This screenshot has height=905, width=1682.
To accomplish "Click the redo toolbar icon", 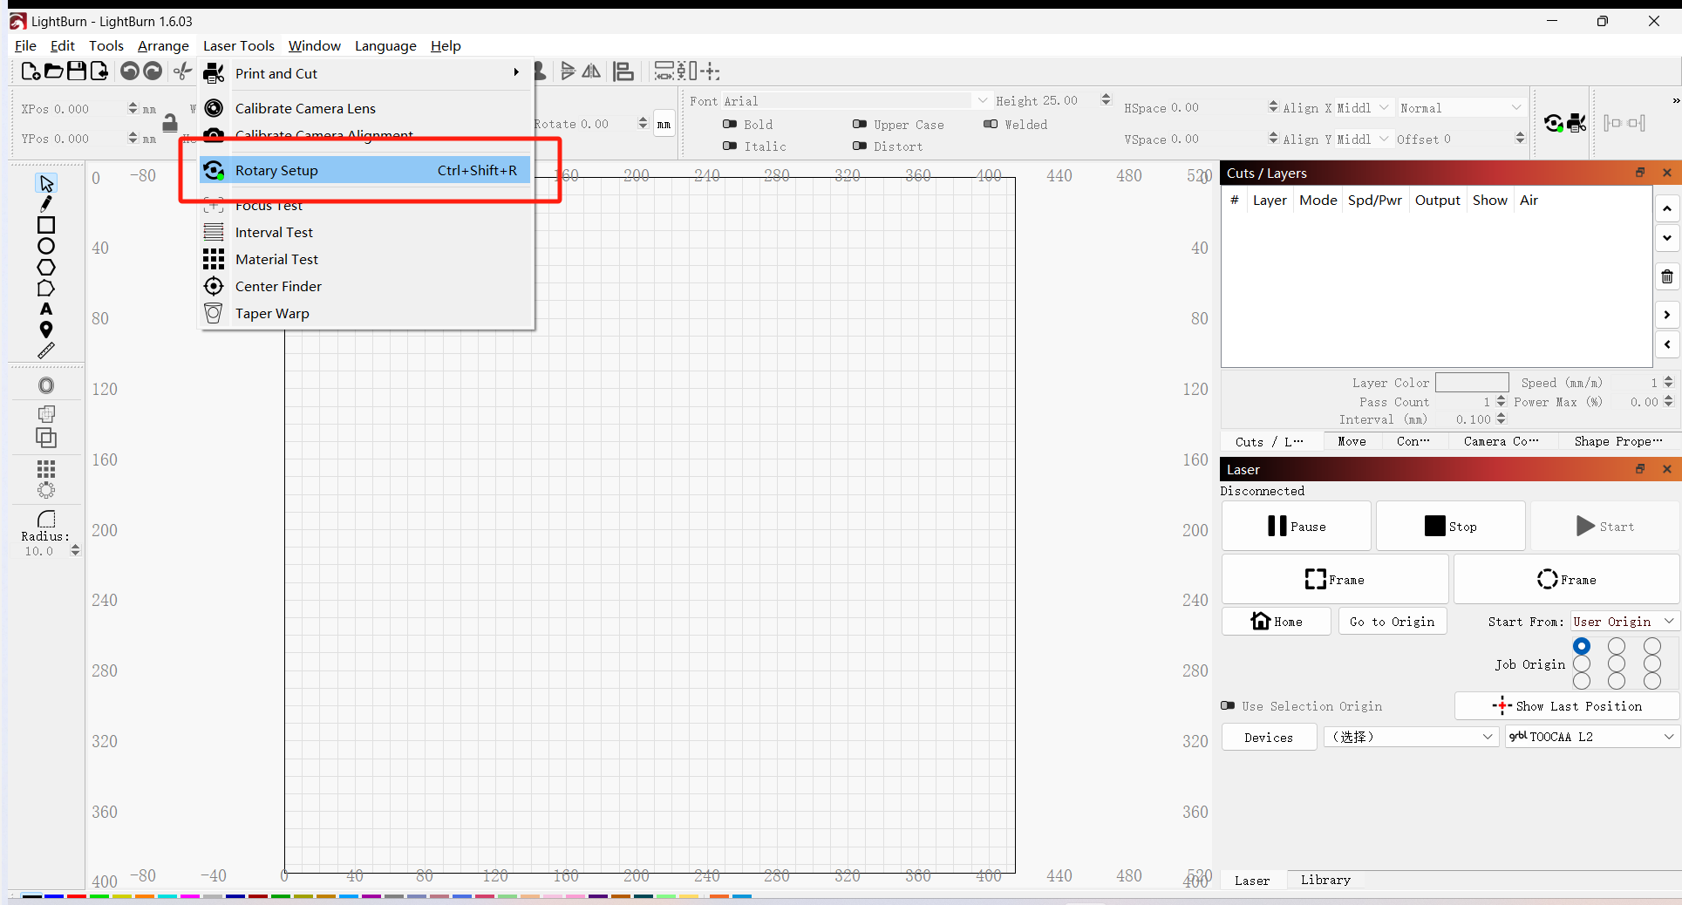I will point(153,71).
